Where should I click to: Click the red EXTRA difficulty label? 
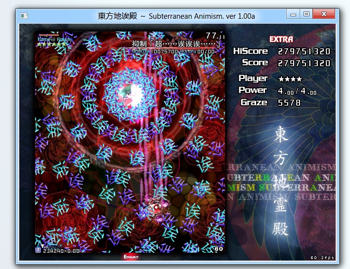(x=281, y=39)
